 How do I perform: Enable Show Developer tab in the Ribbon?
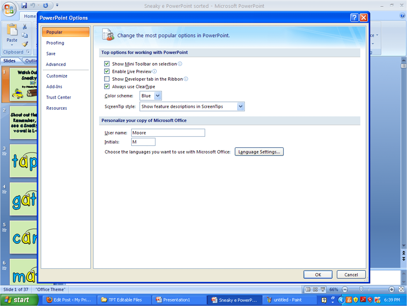(x=107, y=79)
